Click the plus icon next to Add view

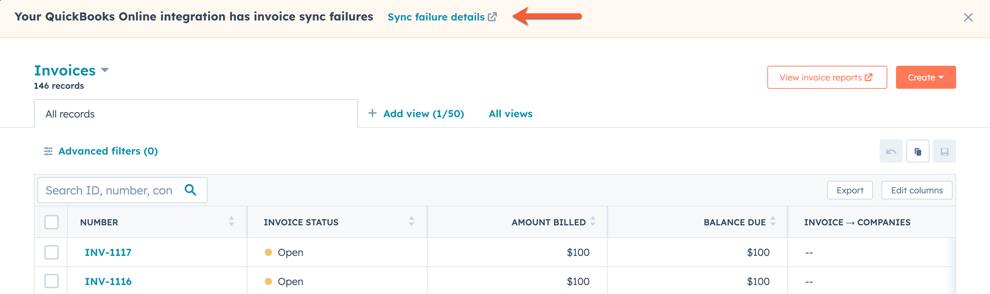pos(372,113)
